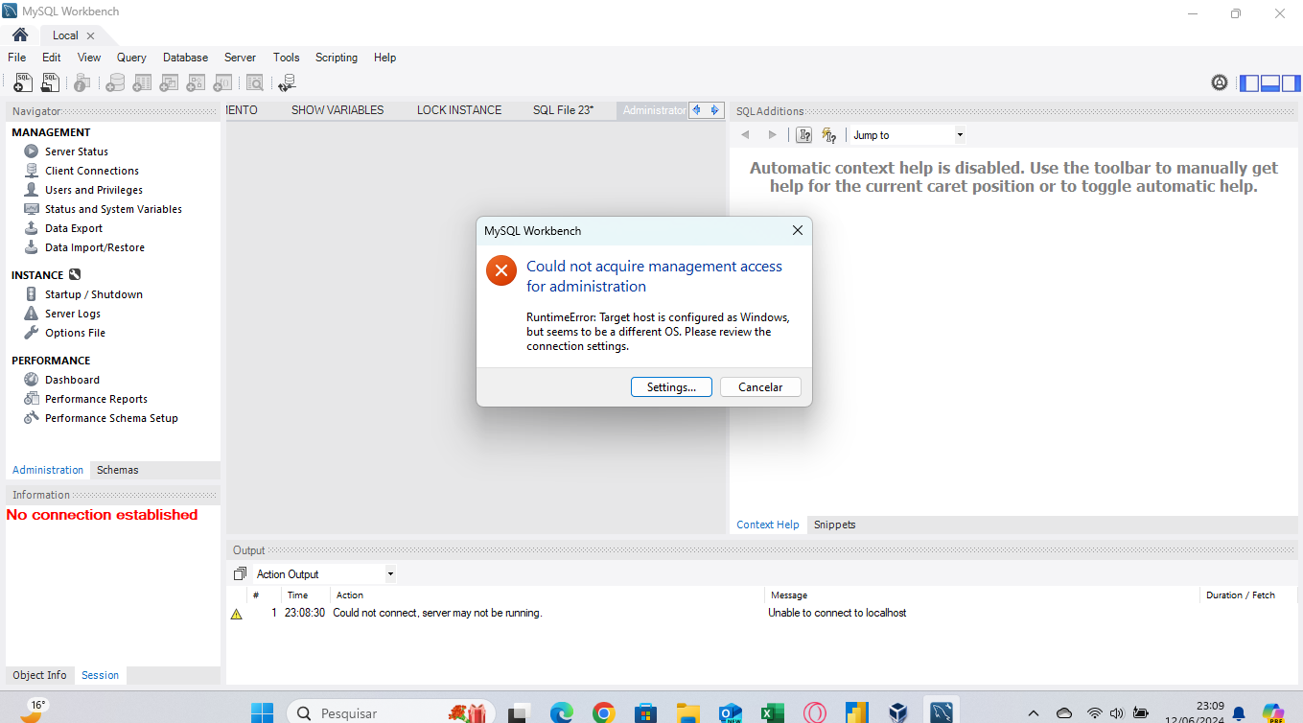Toggle the Action Output copy icon
This screenshot has height=723, width=1303.
[x=240, y=574]
